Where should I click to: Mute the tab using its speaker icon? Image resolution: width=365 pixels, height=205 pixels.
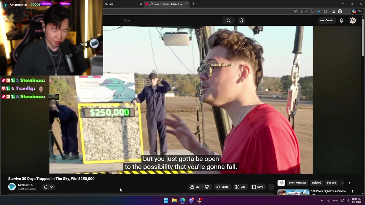(151, 4)
